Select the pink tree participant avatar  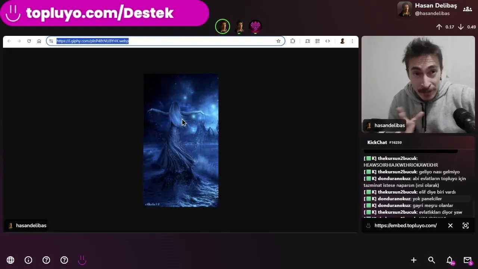[x=255, y=27]
